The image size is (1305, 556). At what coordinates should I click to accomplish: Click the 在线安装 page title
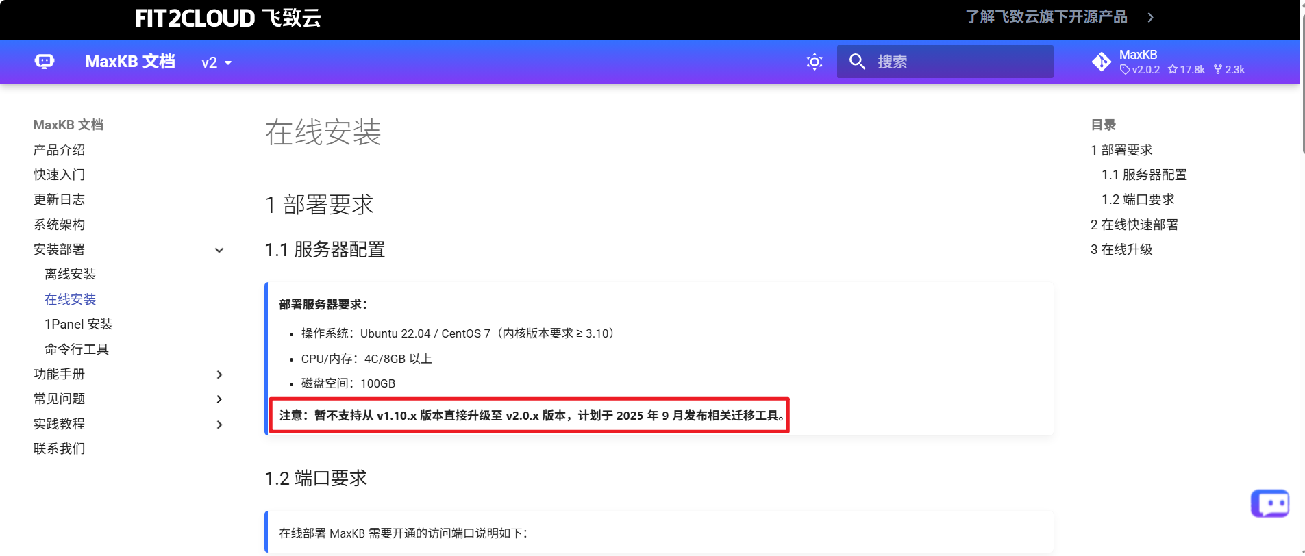[323, 132]
